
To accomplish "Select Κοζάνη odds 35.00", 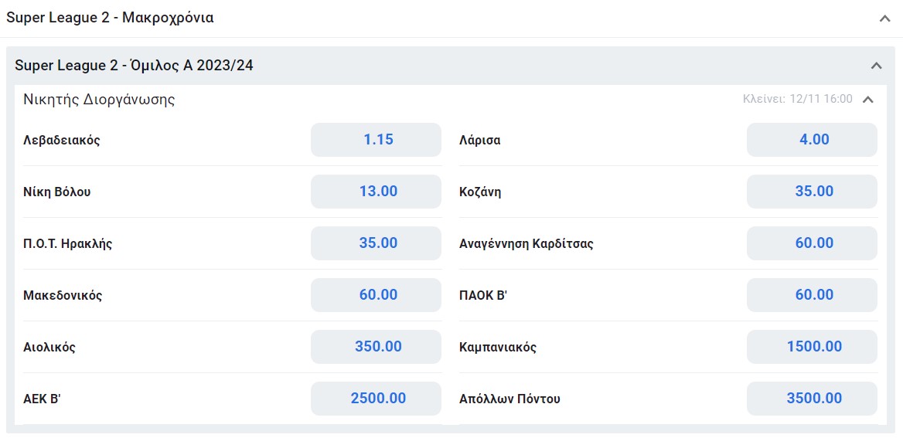I will coord(812,191).
